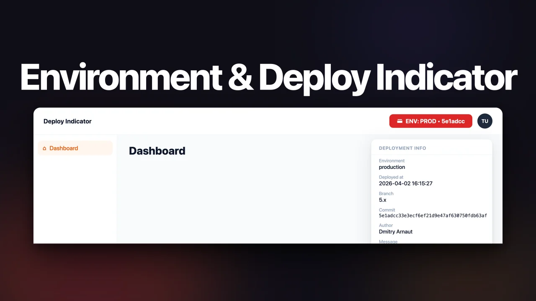Click the Deployed at field label

click(391, 177)
